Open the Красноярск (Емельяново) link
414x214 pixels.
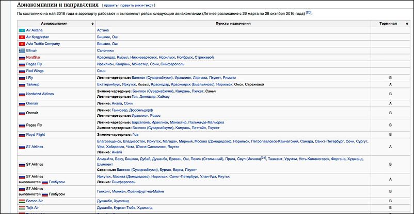pyautogui.click(x=193, y=85)
